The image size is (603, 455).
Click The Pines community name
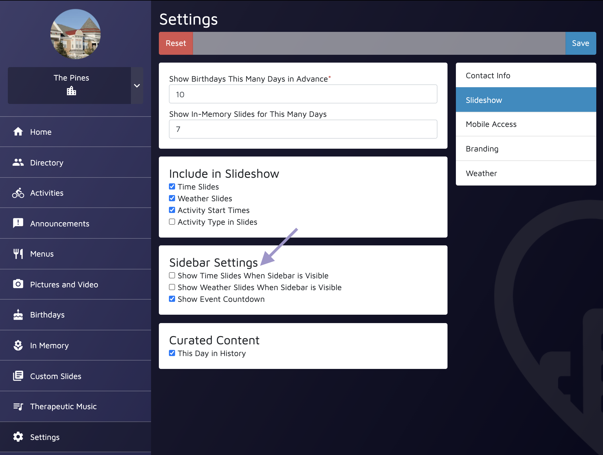(71, 78)
